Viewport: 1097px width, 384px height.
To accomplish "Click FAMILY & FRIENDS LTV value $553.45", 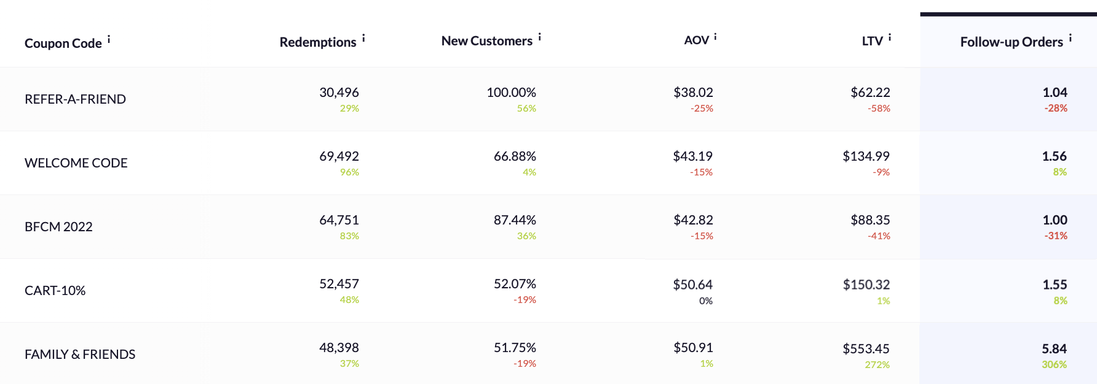I will point(866,349).
